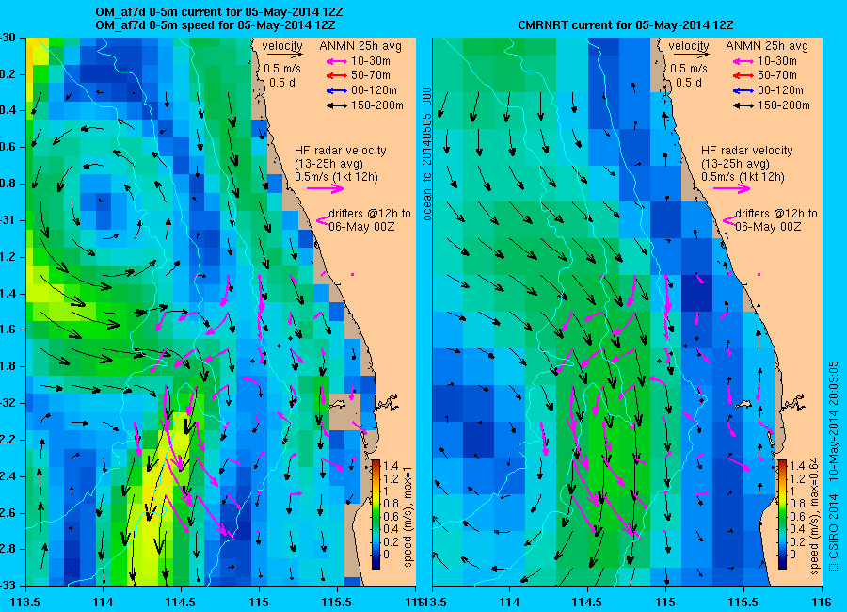Click the velocity scale arrow in the left panel
Image resolution: width=847 pixels, height=612 pixels.
point(284,55)
